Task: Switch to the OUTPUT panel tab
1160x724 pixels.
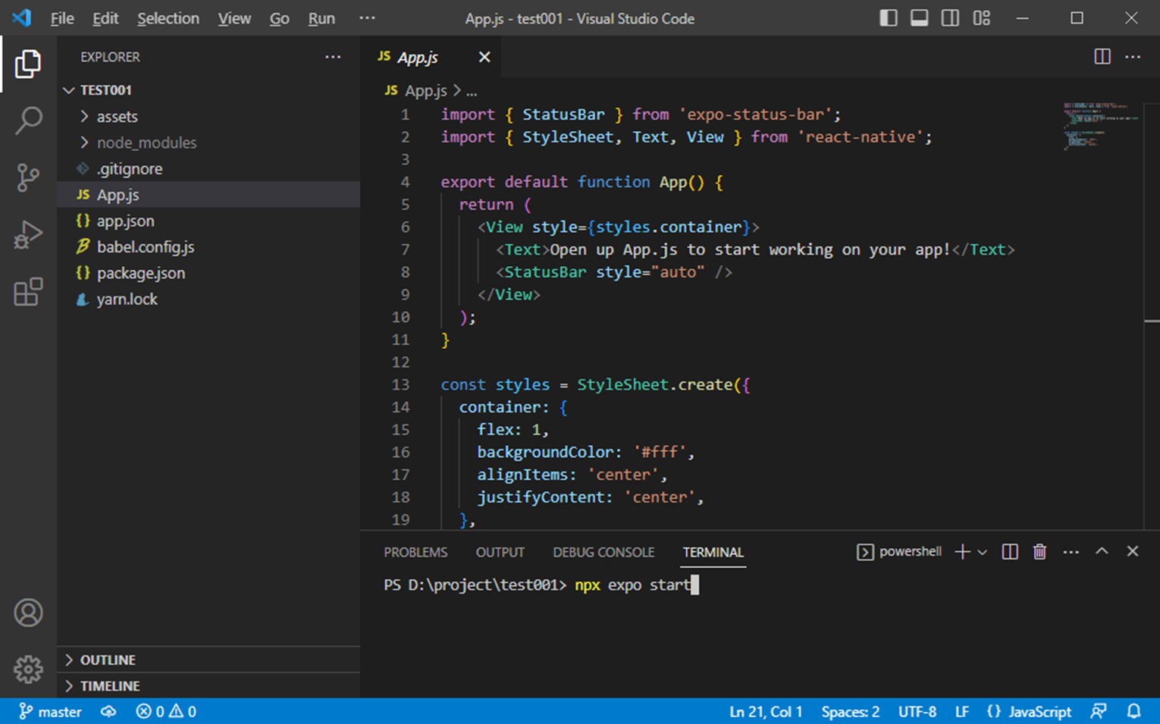Action: [x=500, y=552]
